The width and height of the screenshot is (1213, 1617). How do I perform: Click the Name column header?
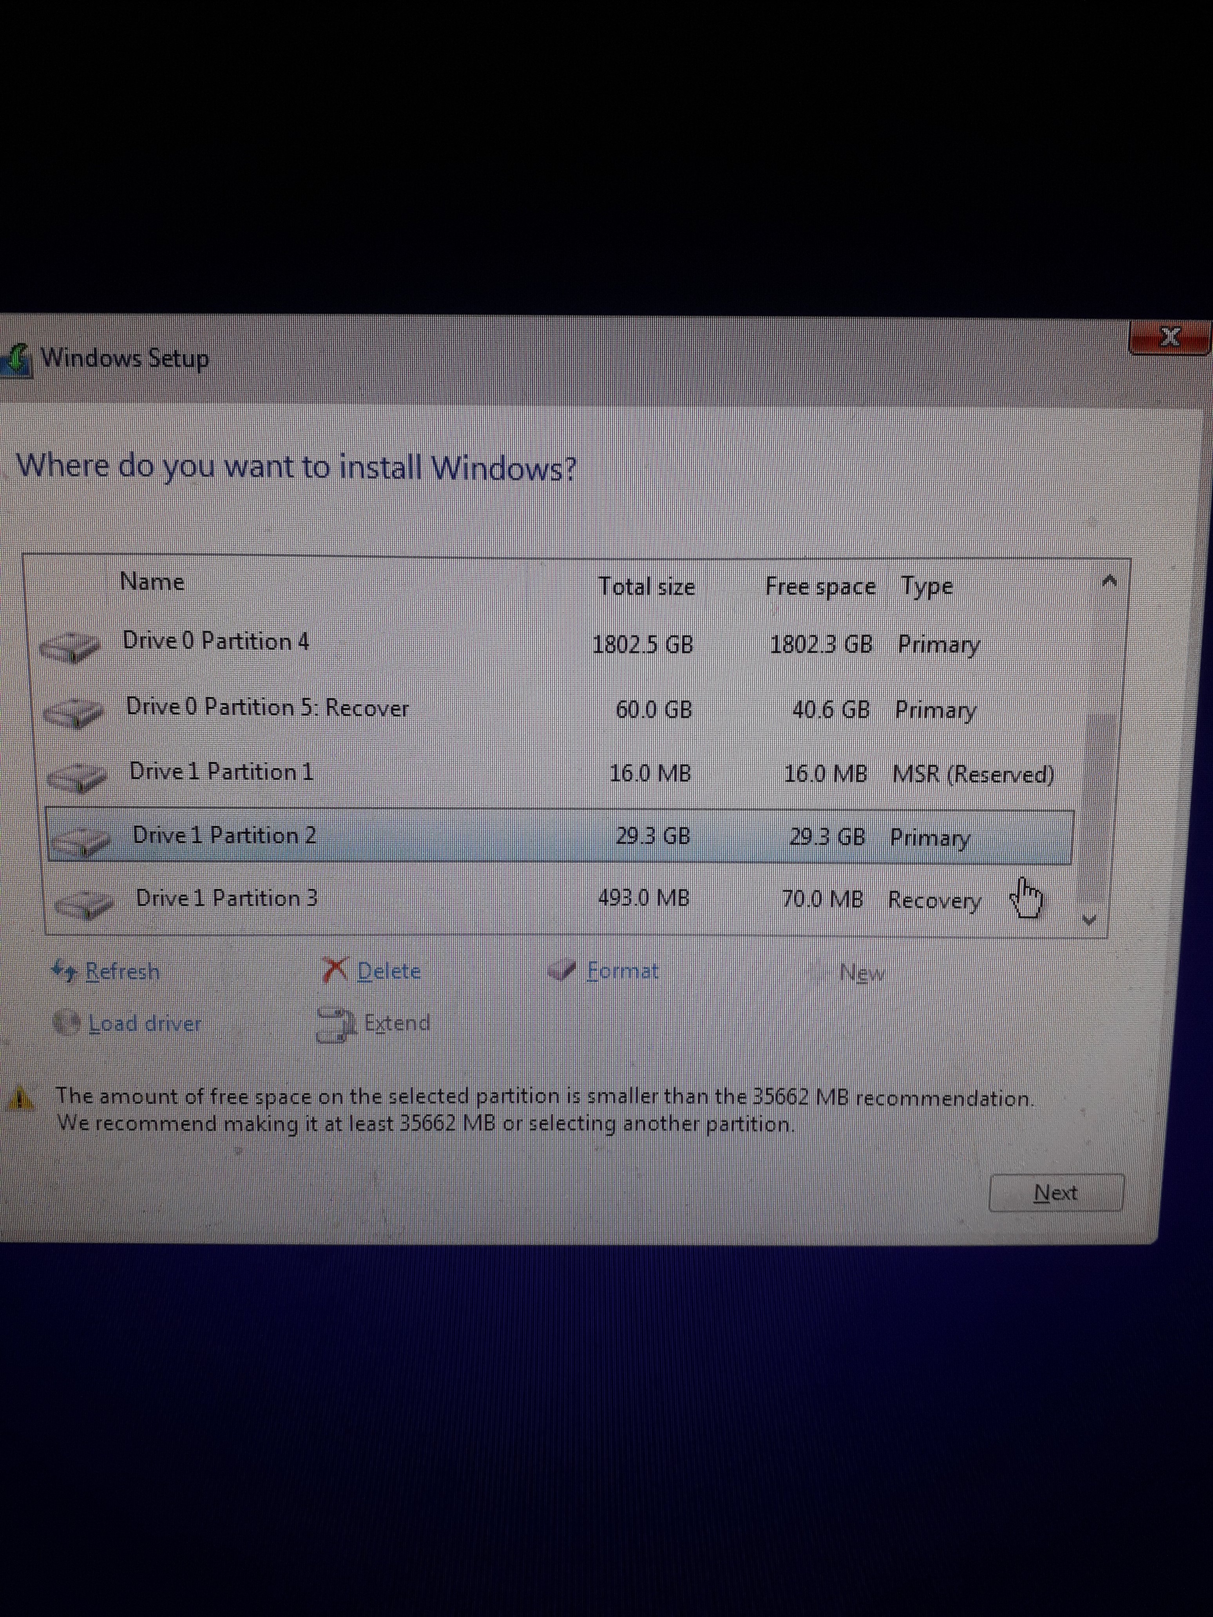(152, 582)
